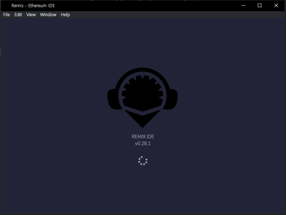Image resolution: width=286 pixels, height=215 pixels.
Task: Minimize the Remix window
Action: (243, 6)
